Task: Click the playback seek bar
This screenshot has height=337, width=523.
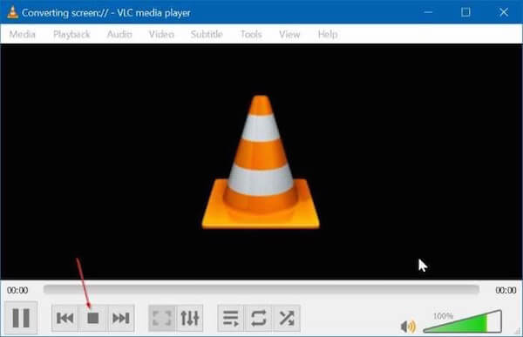Action: point(261,289)
